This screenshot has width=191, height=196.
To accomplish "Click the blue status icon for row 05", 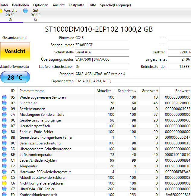I will pos(4,97).
